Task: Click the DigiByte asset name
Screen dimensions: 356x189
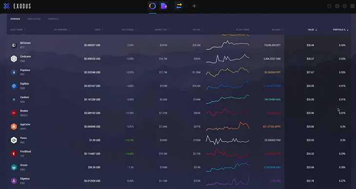Action: tap(24, 84)
